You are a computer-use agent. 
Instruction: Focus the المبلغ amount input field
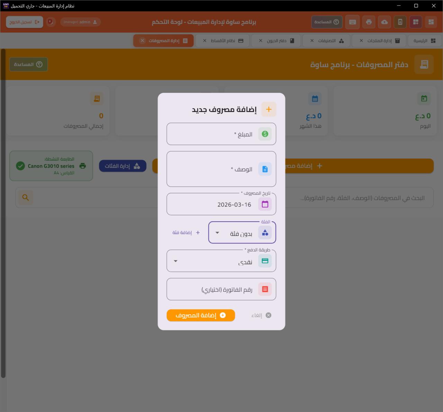221,134
